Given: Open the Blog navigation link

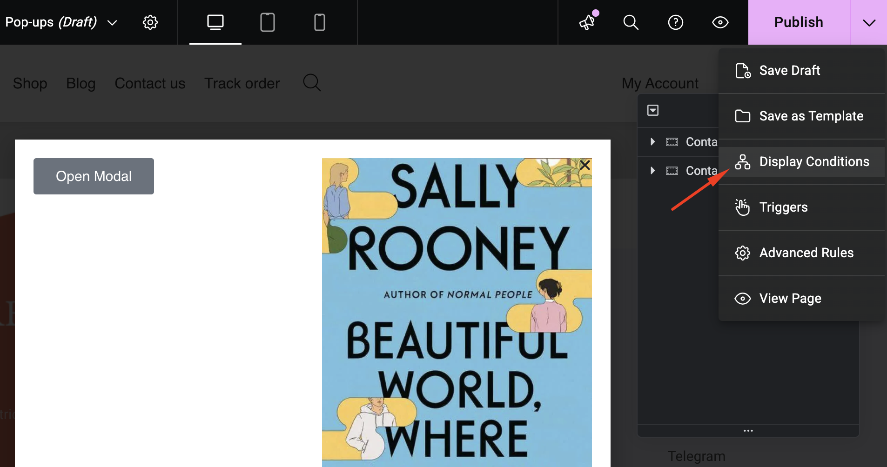Looking at the screenshot, I should pos(81,83).
